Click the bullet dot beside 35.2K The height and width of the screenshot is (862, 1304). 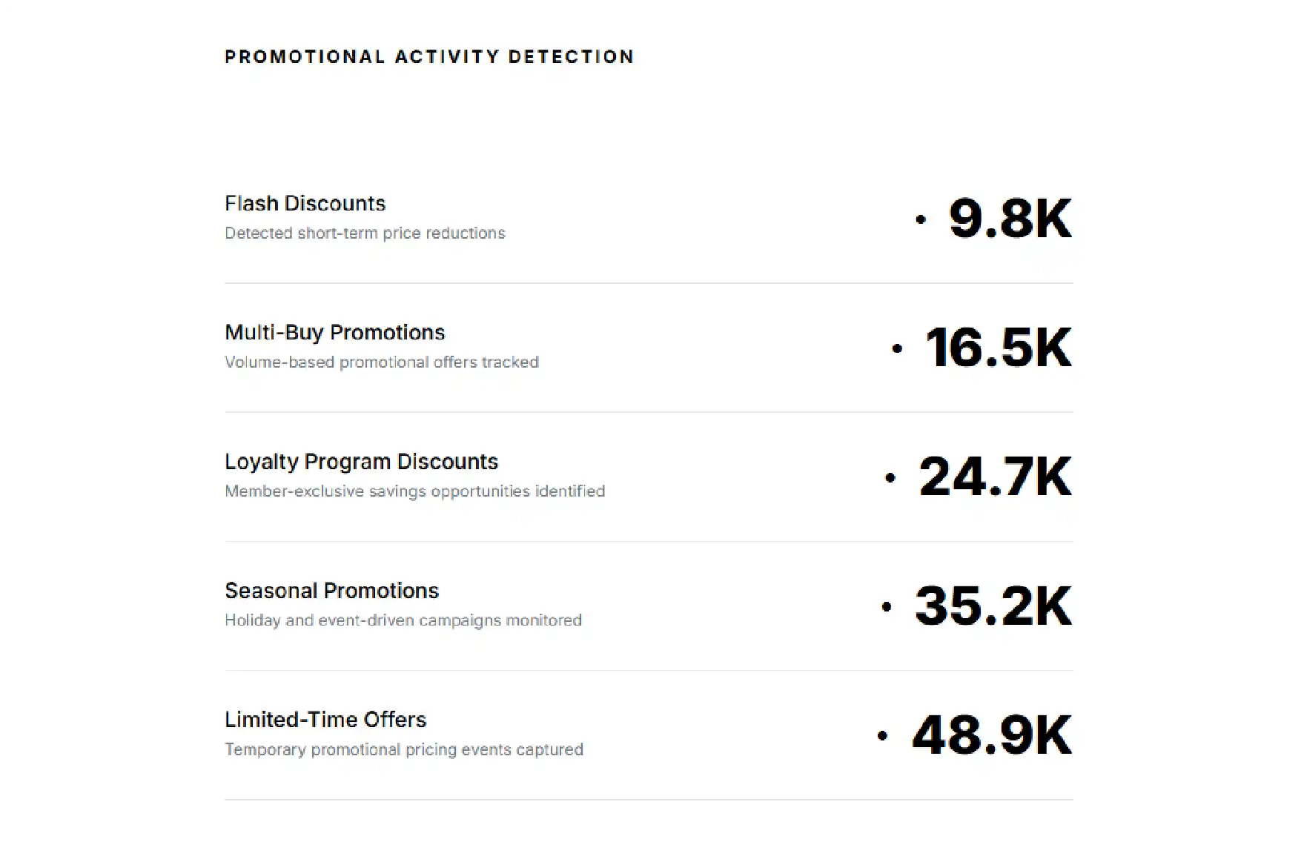click(887, 607)
